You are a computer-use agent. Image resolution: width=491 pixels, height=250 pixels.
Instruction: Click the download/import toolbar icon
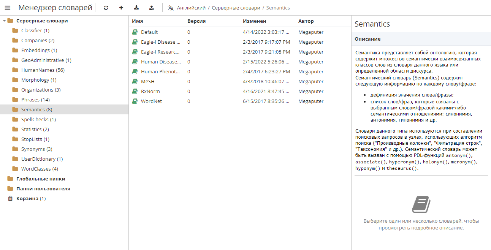(136, 8)
